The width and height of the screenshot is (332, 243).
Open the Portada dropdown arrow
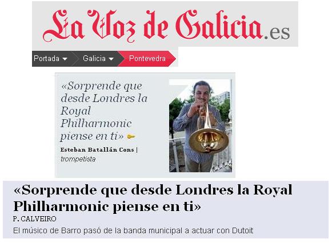65,59
